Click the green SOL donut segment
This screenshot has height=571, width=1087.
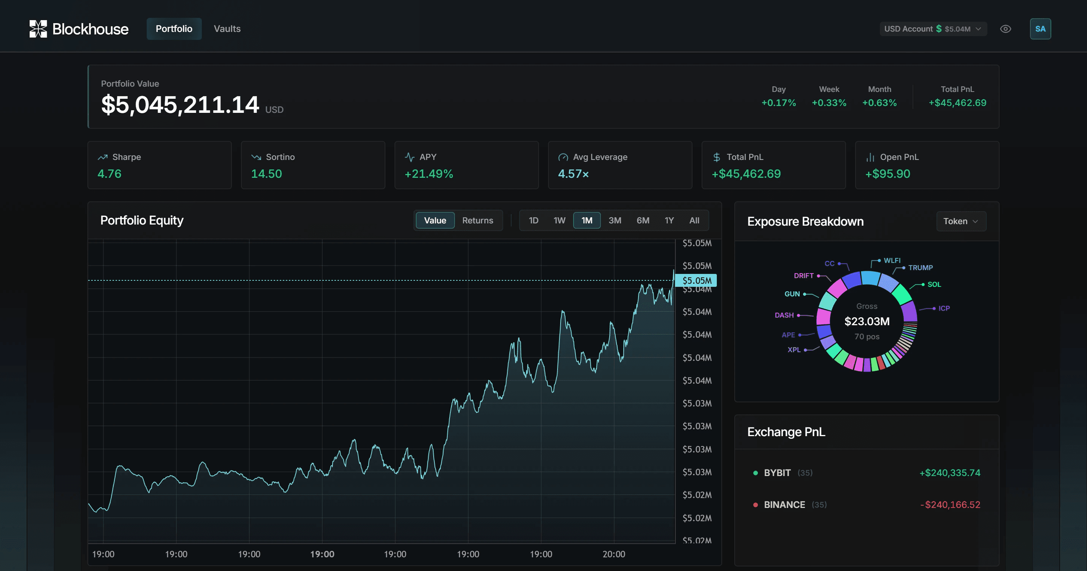tap(902, 294)
